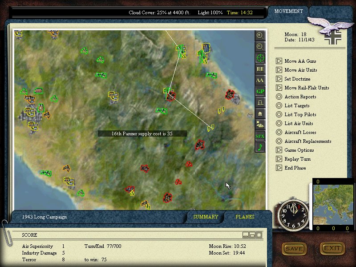Viewport: 356px width, 267px height.
Task: Toggle the weather sun and clouds icon
Action: (260, 125)
